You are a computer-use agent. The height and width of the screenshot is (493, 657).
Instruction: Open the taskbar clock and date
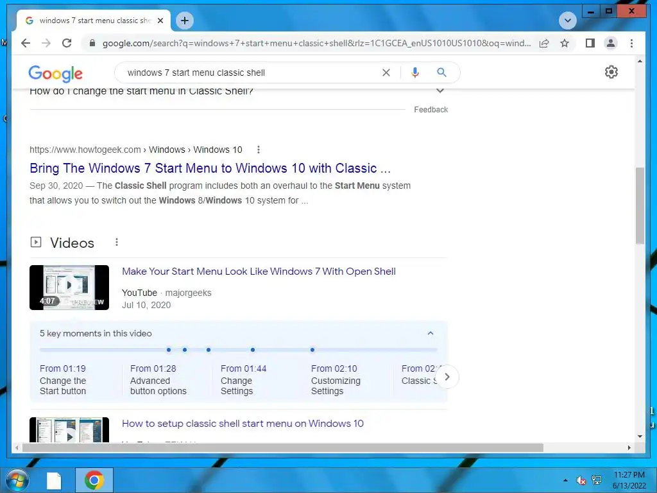(x=629, y=480)
